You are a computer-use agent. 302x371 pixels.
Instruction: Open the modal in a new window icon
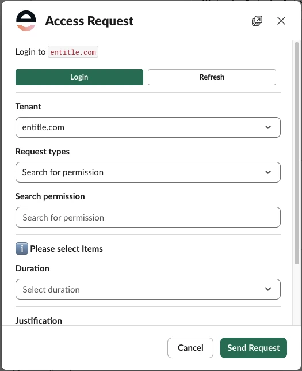point(257,21)
